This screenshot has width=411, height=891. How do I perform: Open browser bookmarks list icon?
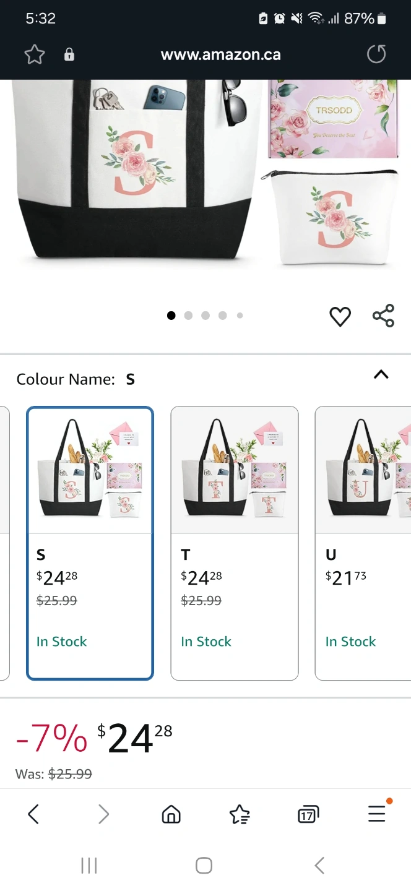tap(240, 814)
